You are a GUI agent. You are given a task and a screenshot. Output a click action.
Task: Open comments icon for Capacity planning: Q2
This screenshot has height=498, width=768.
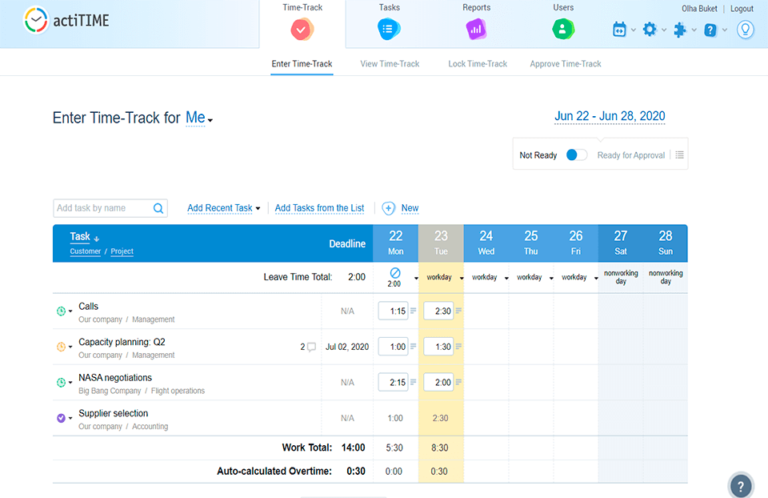click(311, 347)
